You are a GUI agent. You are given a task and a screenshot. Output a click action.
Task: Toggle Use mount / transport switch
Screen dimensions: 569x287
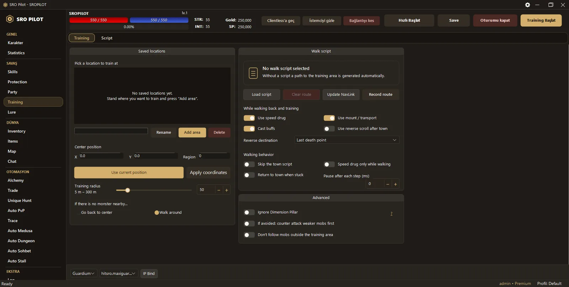coord(329,118)
